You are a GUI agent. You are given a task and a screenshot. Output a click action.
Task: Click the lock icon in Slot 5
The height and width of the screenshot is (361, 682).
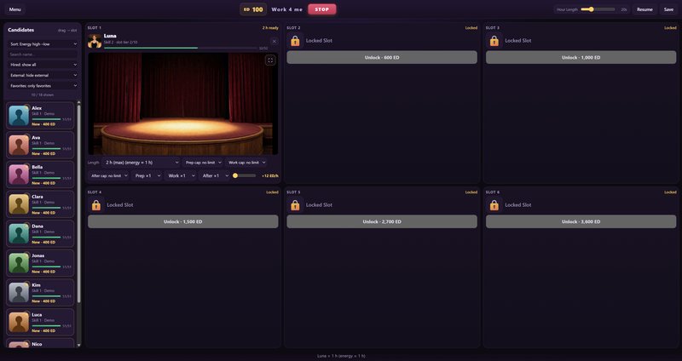coord(295,205)
